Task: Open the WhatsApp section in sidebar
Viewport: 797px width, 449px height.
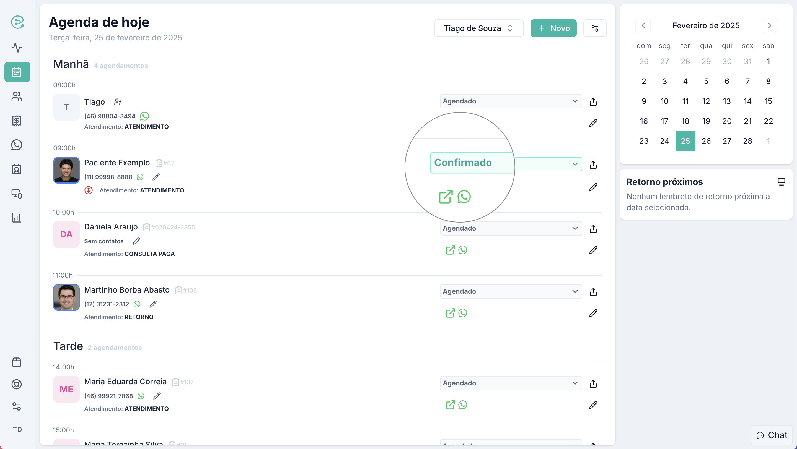Action: tap(17, 145)
